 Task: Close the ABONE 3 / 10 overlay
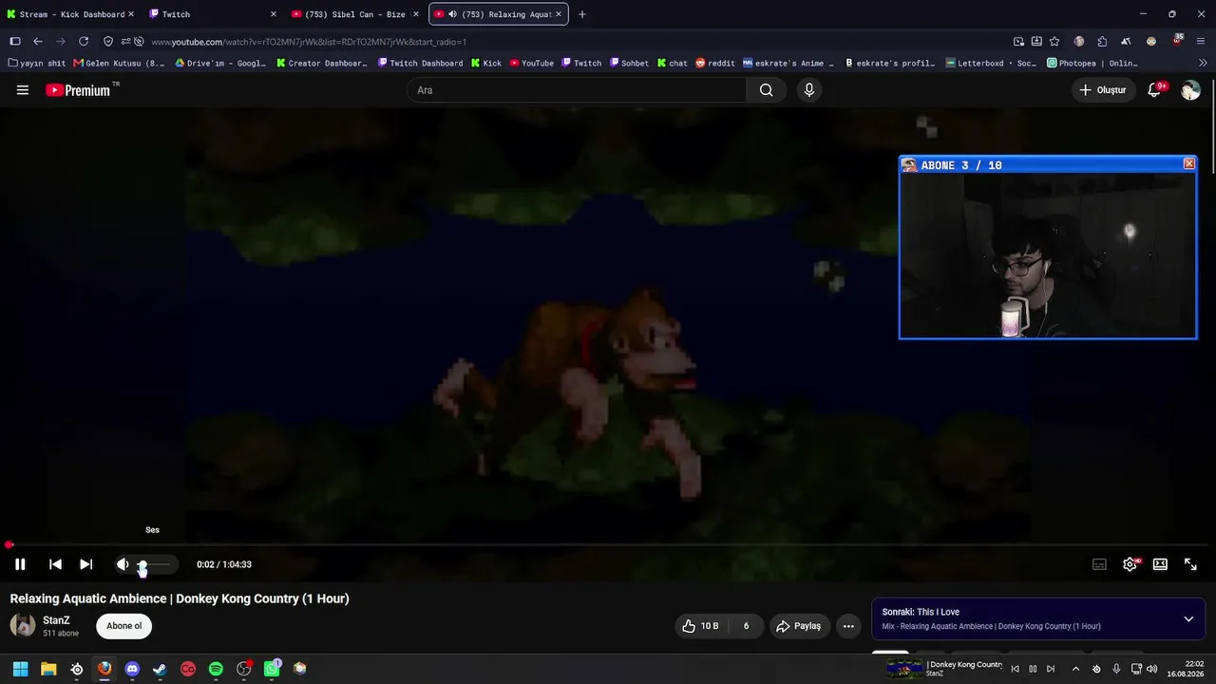point(1188,164)
